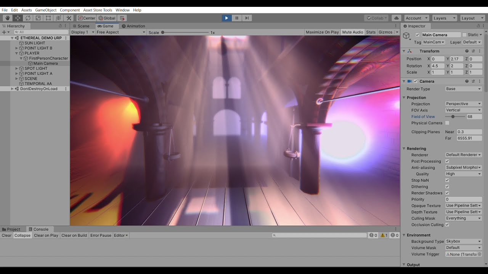Viewport: 488px width, 274px height.
Task: Click Maximize On Play button
Action: (x=322, y=32)
